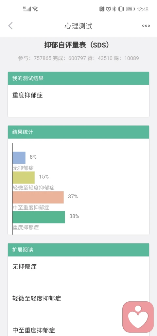Tap the vibrate mode status icon
This screenshot has height=336, width=157.
point(121,9)
